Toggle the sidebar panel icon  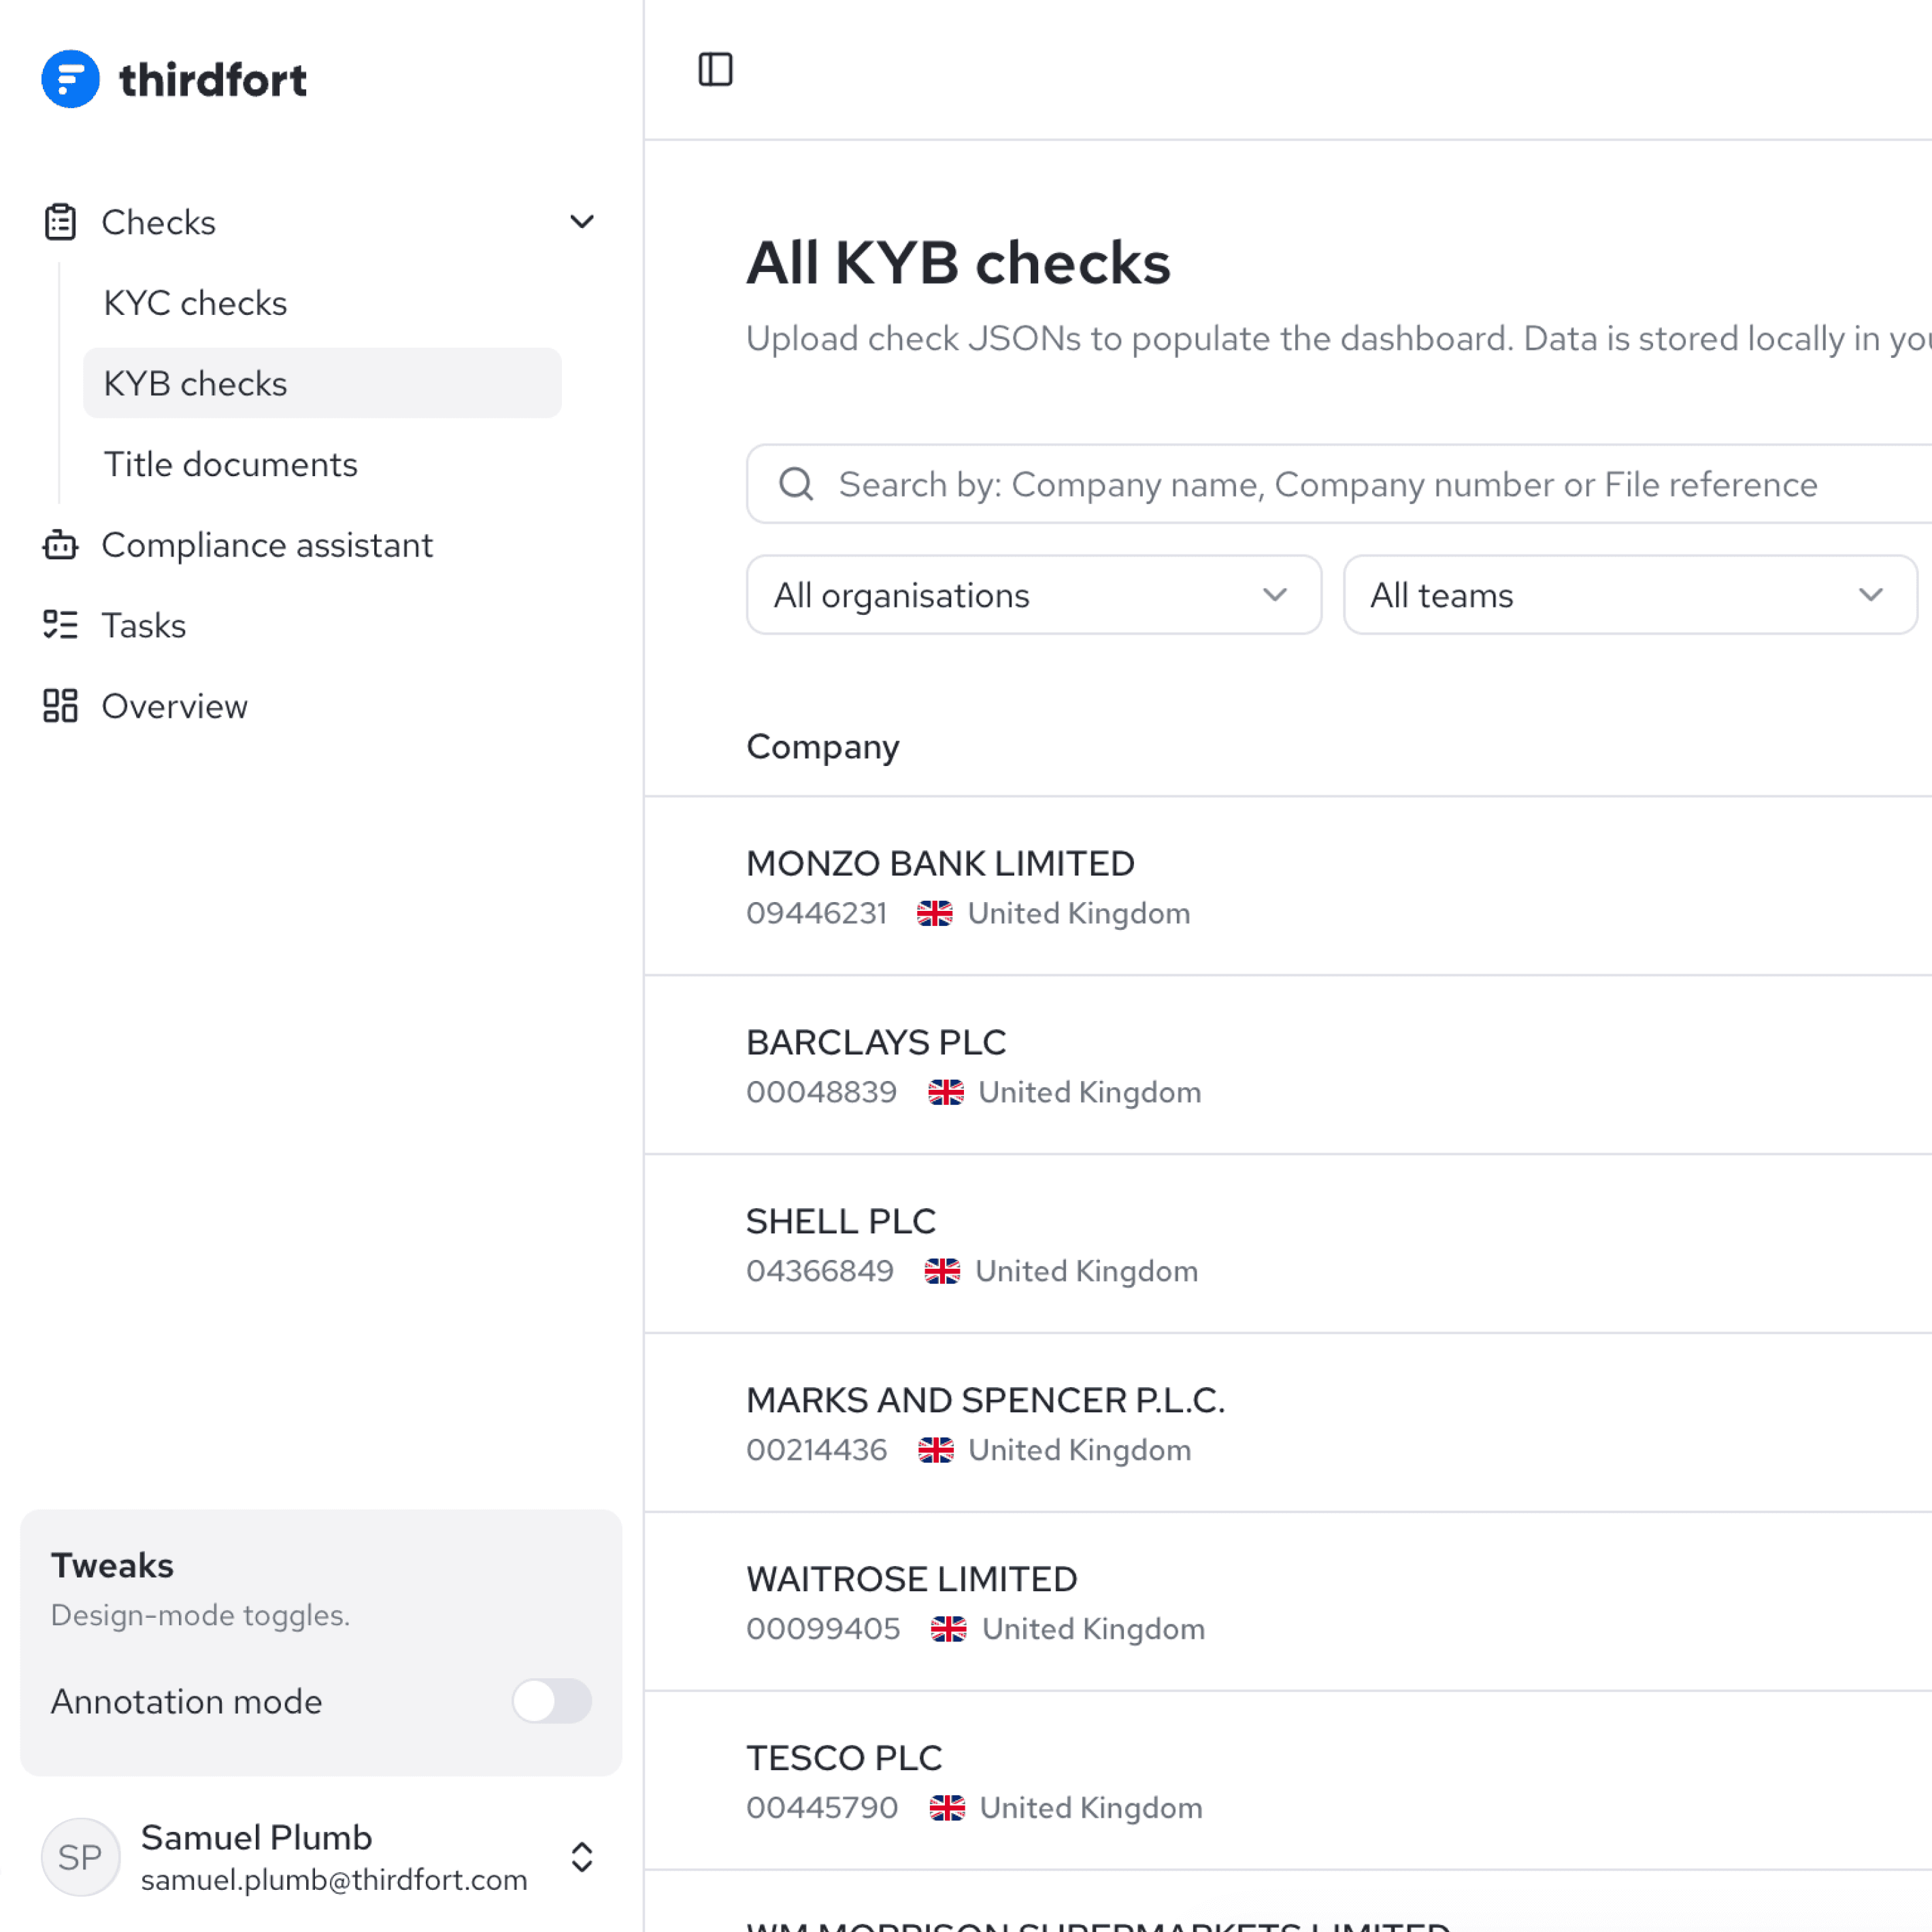tap(715, 70)
